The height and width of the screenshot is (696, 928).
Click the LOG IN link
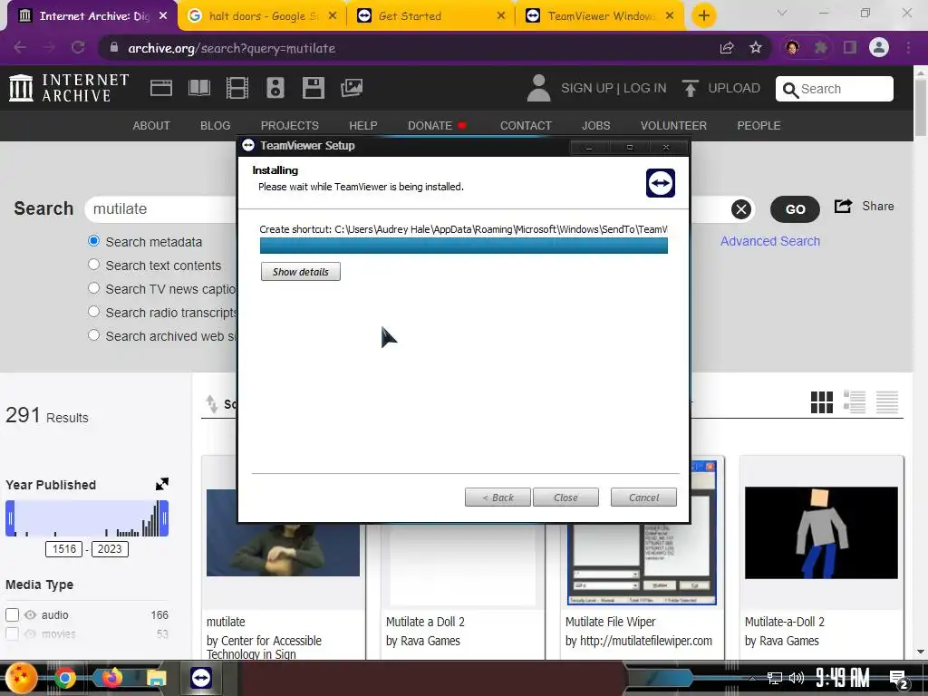(644, 88)
